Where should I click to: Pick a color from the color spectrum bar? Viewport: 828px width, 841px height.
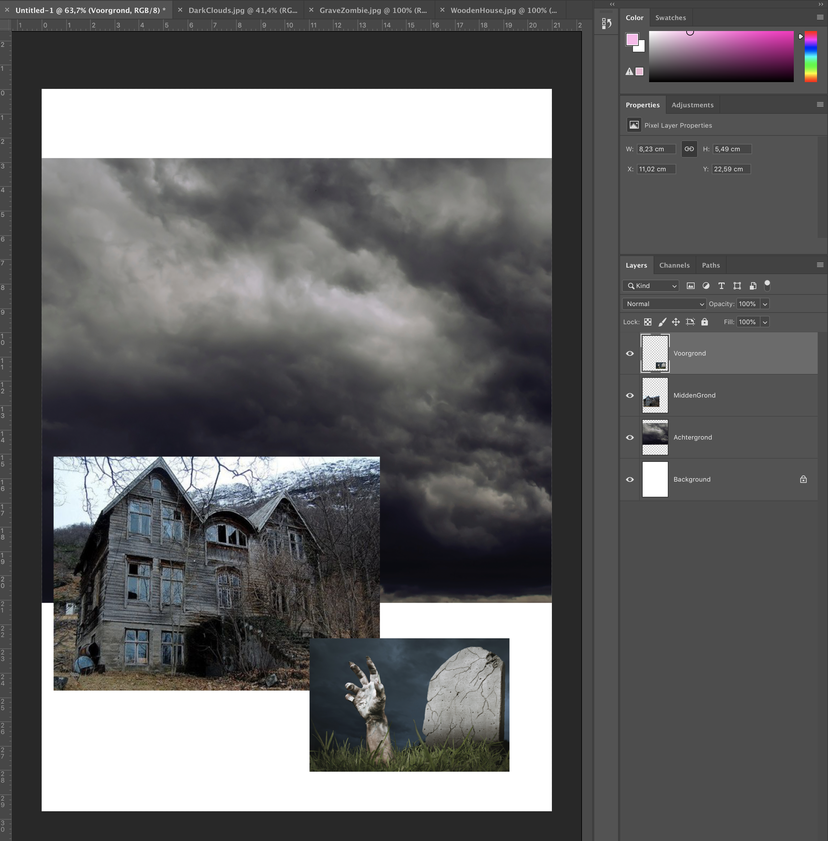tap(811, 57)
